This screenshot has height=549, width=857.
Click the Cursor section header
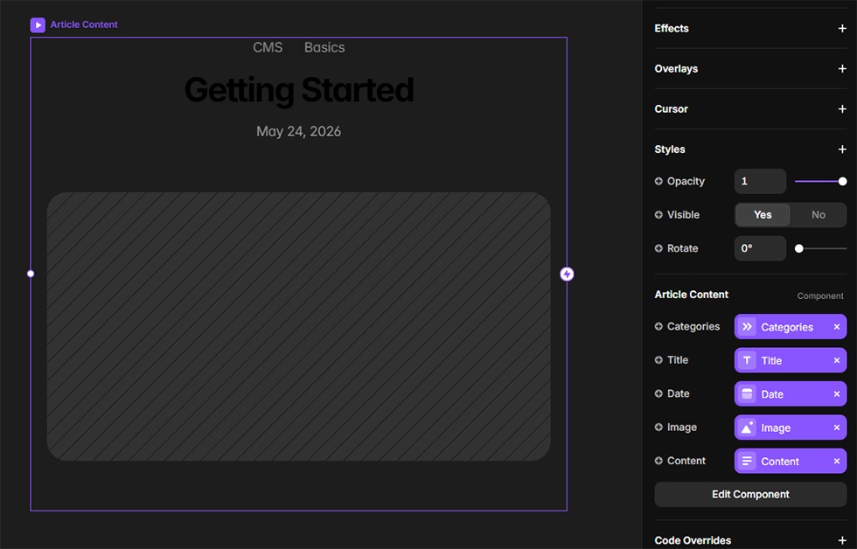click(x=672, y=109)
